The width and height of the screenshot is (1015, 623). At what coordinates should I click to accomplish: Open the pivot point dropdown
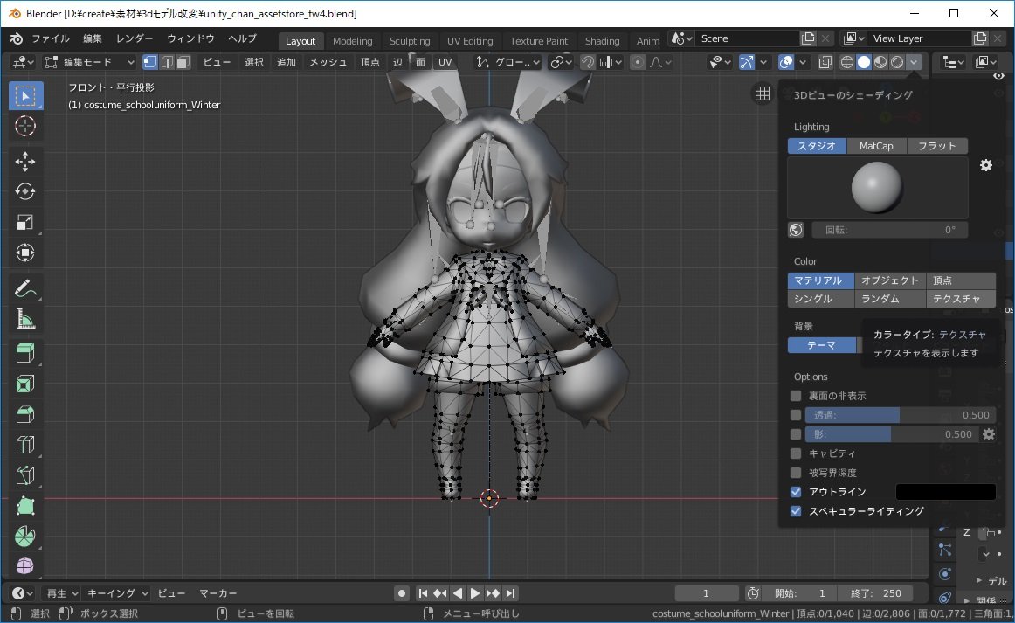click(562, 62)
